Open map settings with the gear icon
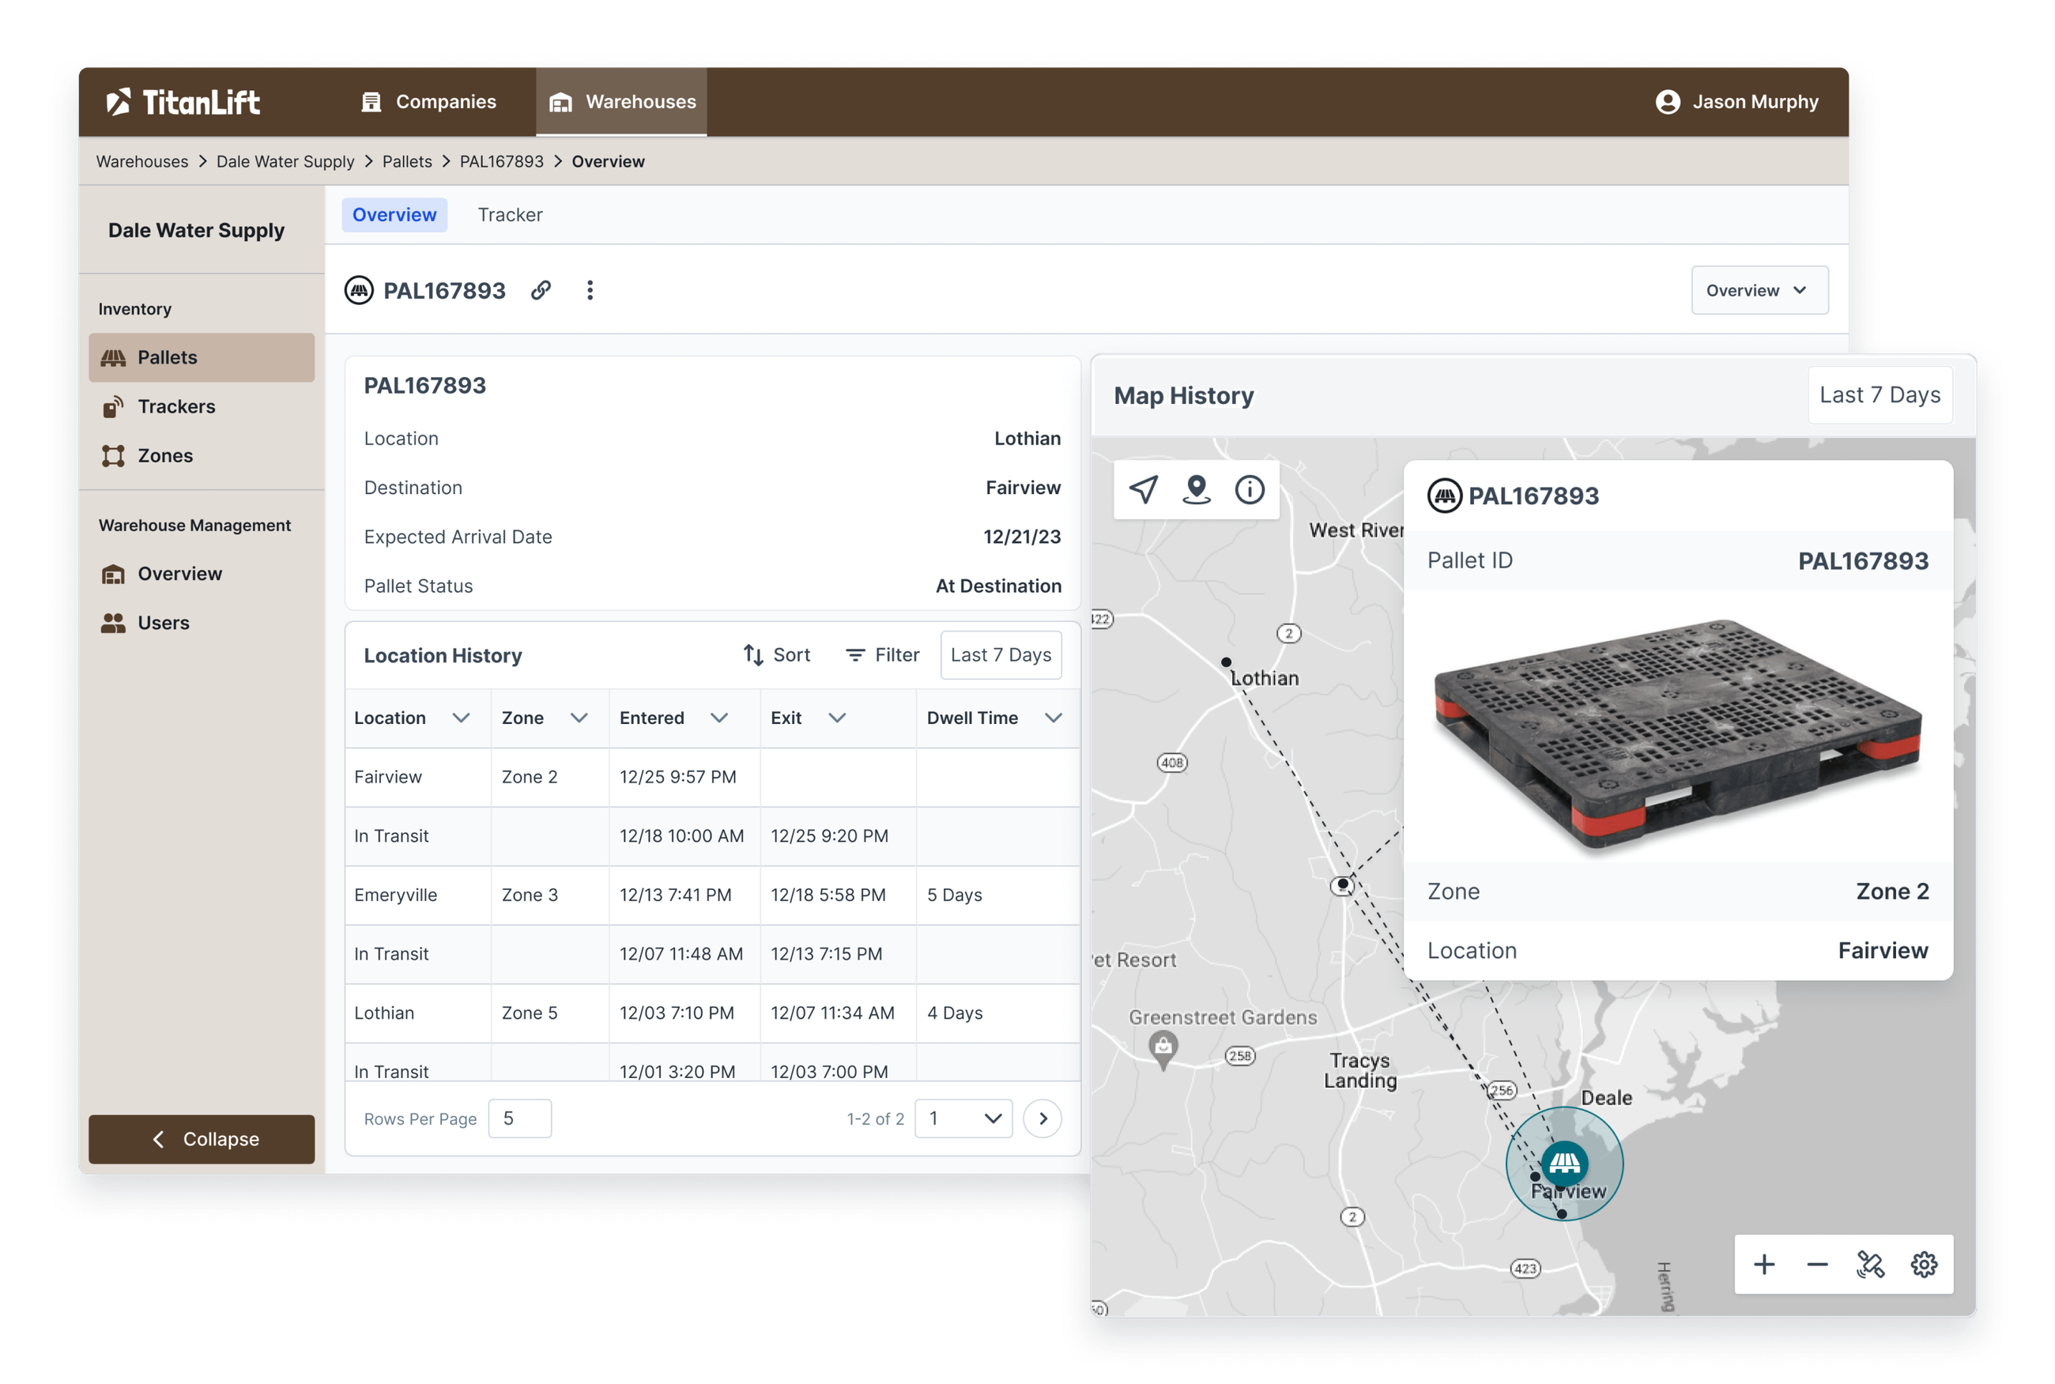The width and height of the screenshot is (2055, 1384). [1925, 1264]
